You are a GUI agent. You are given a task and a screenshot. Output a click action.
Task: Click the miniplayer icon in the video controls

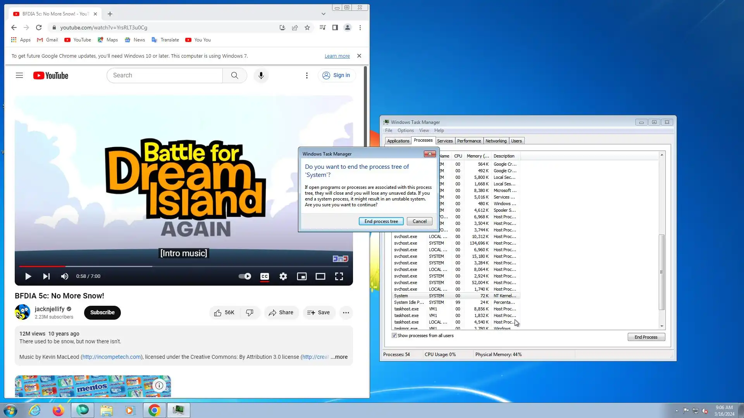[x=301, y=276]
